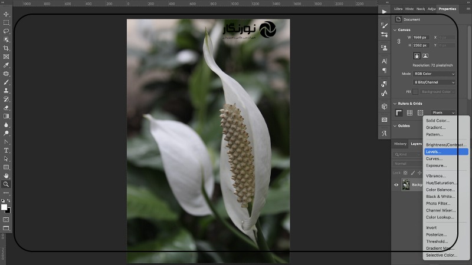Select the Crop tool
The height and width of the screenshot is (265, 472).
[6, 48]
